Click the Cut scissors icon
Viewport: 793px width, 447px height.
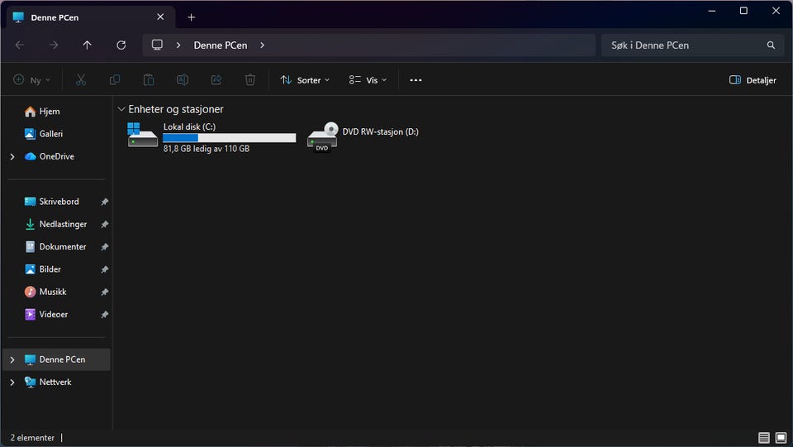click(x=81, y=80)
